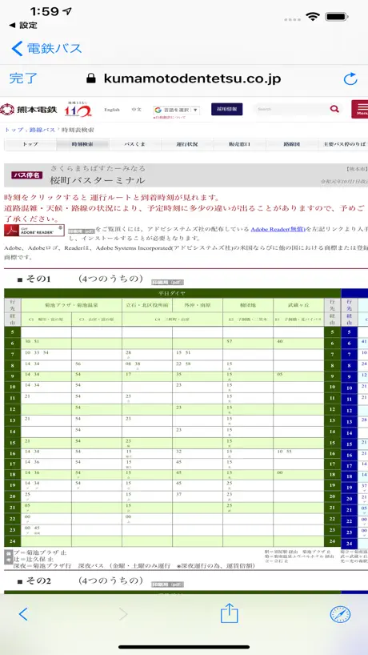
Task: Open the share sheet icon
Action: [229, 613]
